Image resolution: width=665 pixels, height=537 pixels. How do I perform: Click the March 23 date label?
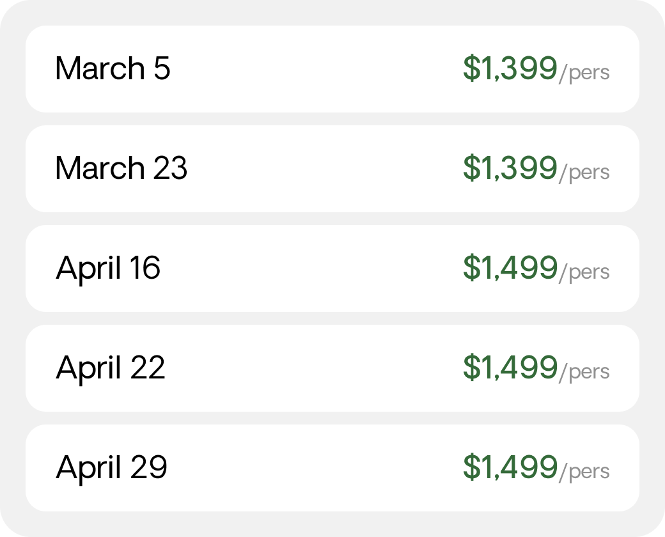(x=121, y=168)
